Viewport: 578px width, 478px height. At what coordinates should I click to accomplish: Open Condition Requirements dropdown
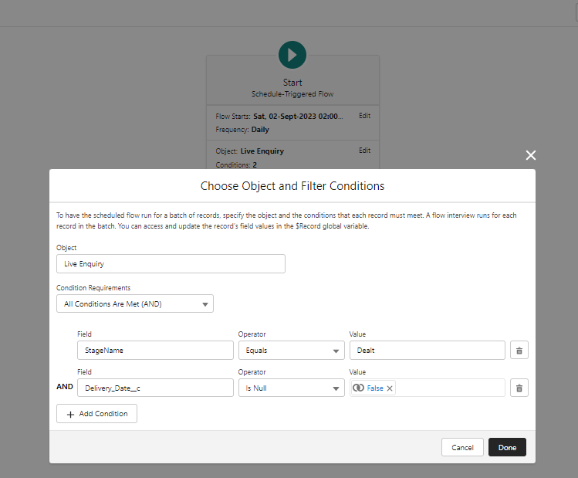(135, 303)
